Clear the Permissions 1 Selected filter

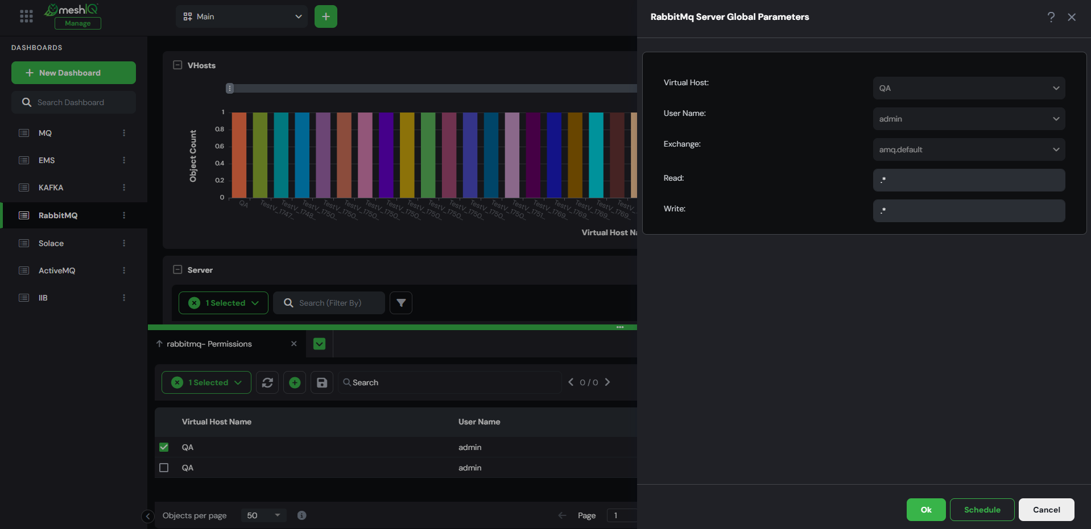pos(177,382)
